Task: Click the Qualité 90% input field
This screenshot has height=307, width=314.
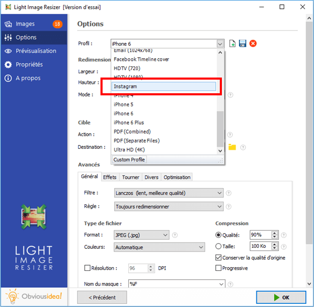Action: coord(261,235)
